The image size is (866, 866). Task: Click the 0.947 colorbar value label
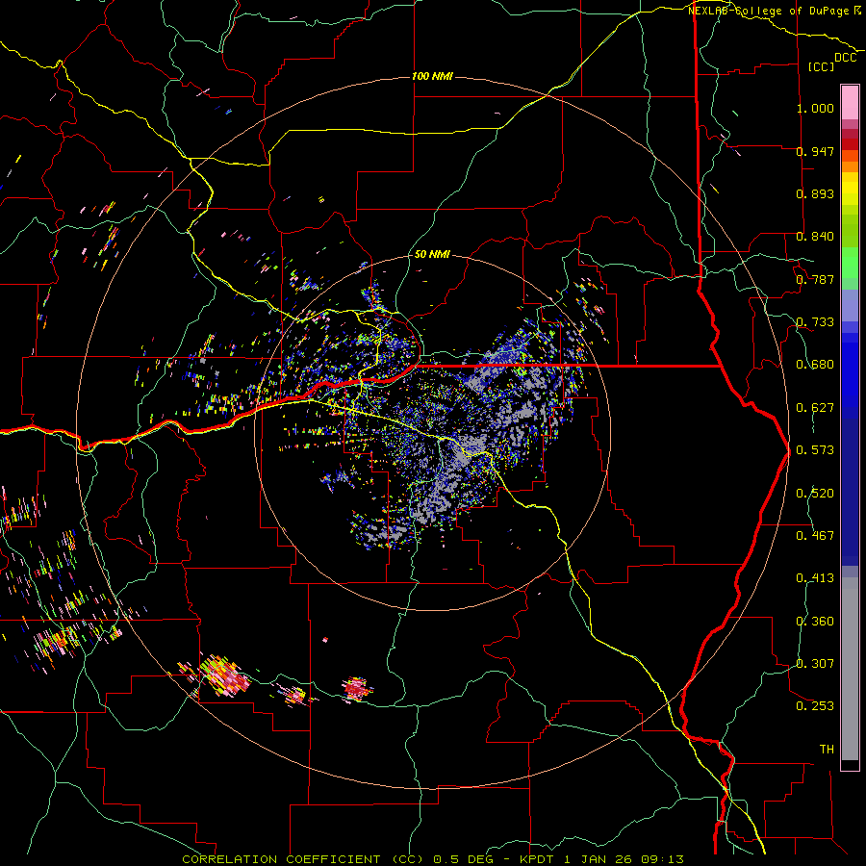coord(815,151)
